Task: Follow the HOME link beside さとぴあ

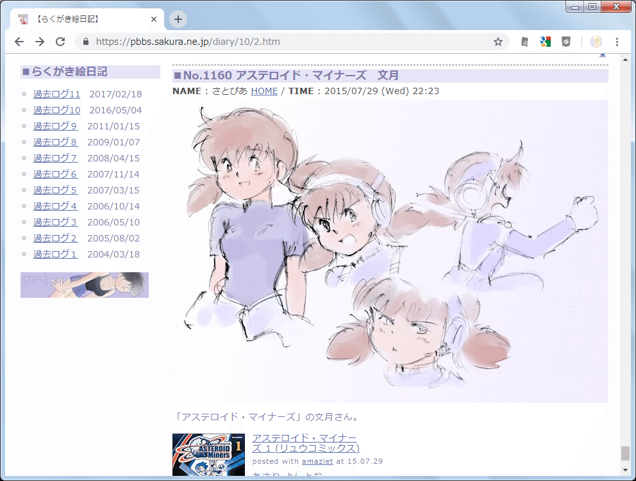Action: 264,91
